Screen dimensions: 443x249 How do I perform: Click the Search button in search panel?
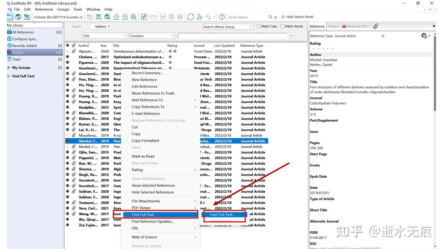click(76, 26)
